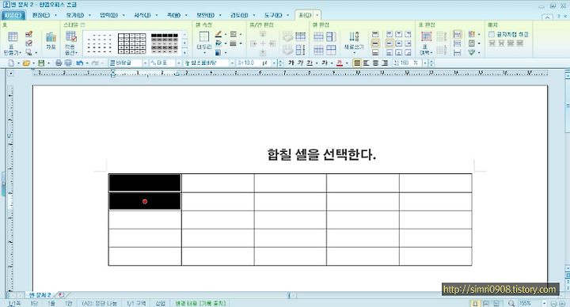This screenshot has height=307, width=570.
Task: Open the zoom percentage dropdown in status bar
Action: point(544,303)
